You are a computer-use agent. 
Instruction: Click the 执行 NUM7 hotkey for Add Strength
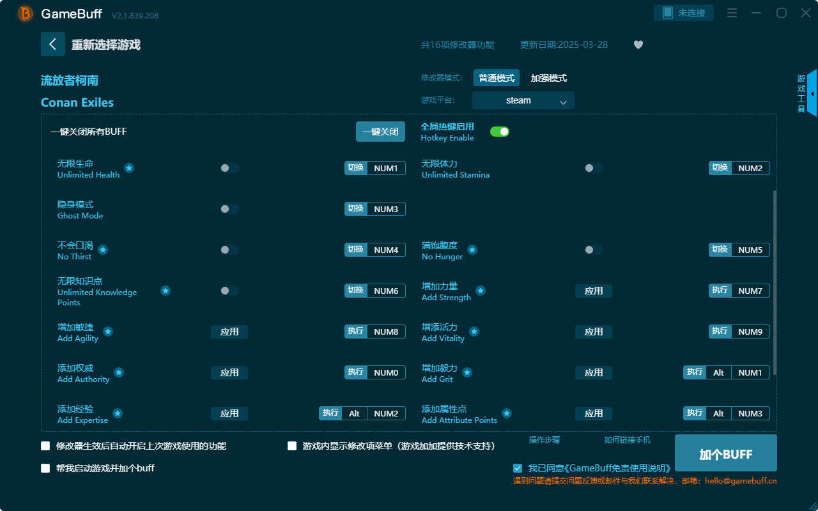coord(739,291)
